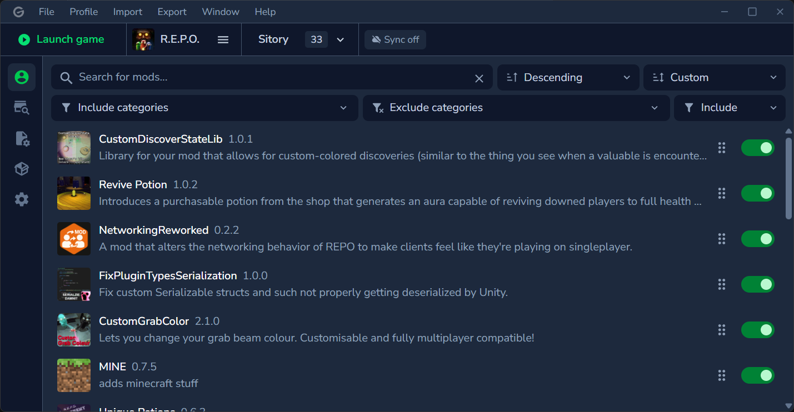This screenshot has width=794, height=412.
Task: Click the FixPluginTypesSerialization mod icon
Action: [74, 284]
